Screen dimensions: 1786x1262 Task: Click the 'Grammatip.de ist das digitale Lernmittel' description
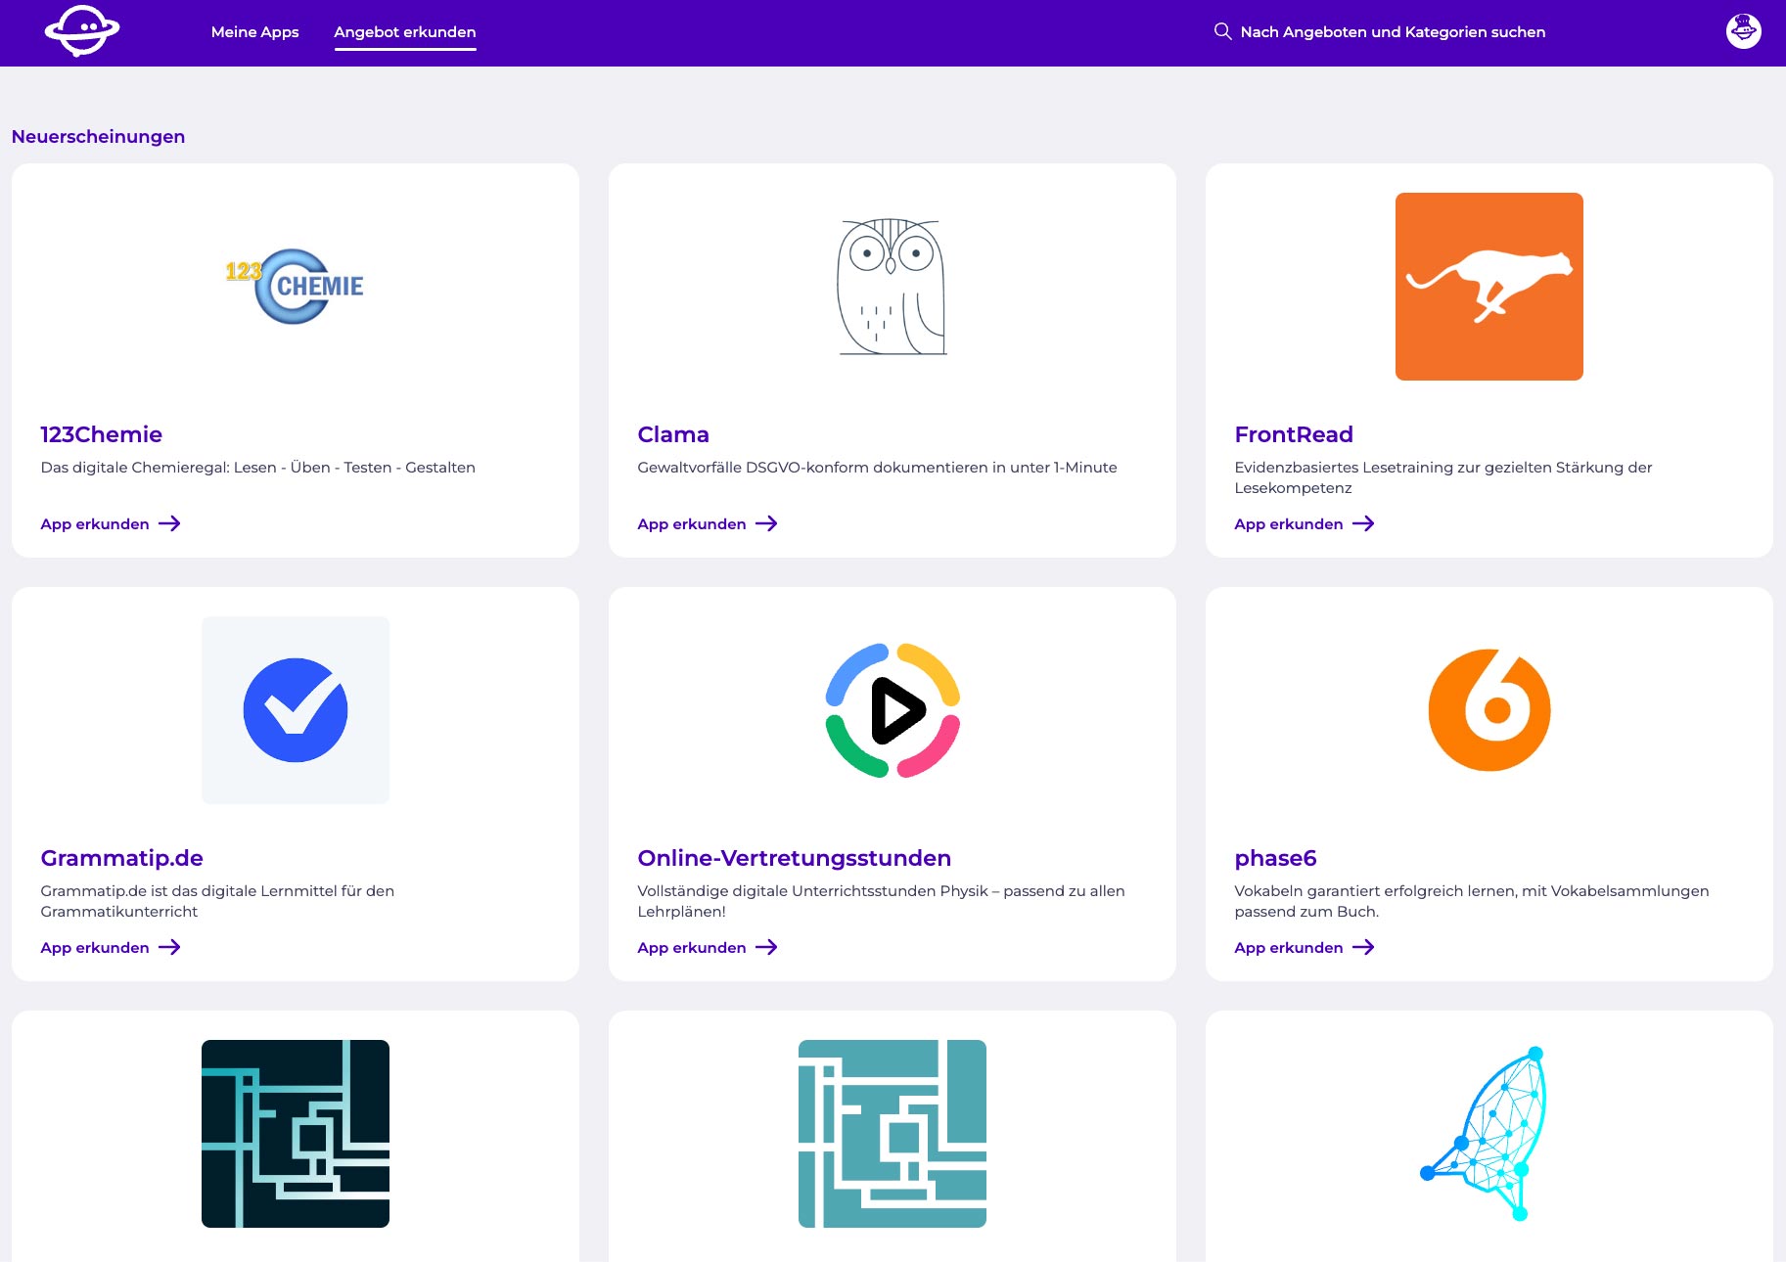tap(217, 901)
